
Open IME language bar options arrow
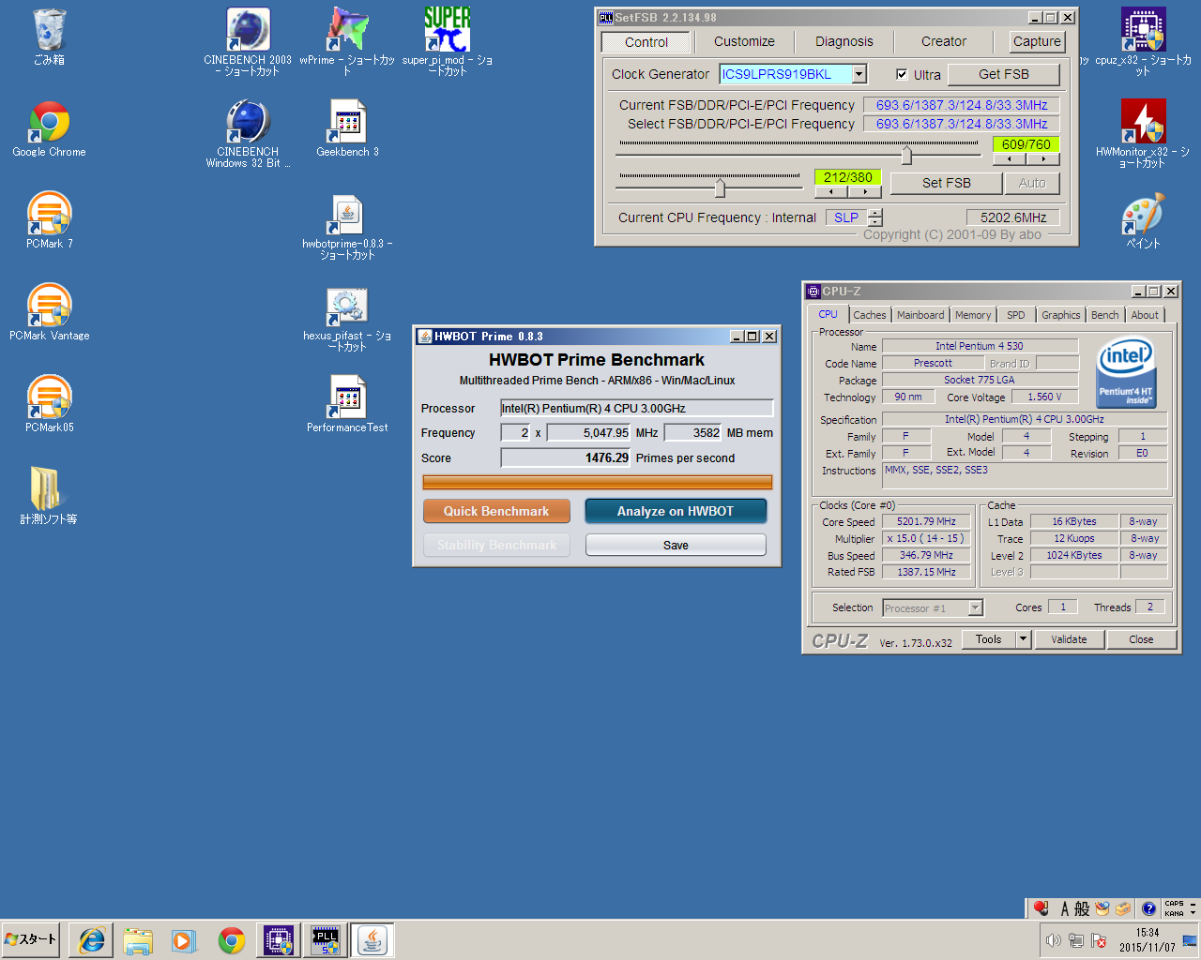click(x=1193, y=912)
